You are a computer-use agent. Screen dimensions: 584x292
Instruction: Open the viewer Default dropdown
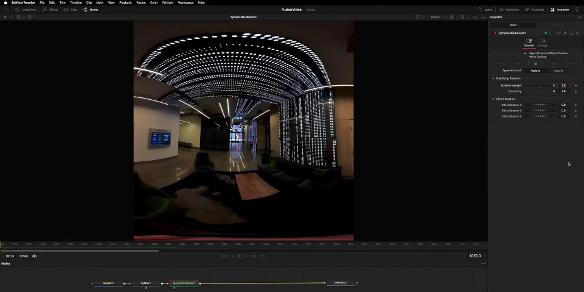point(436,17)
